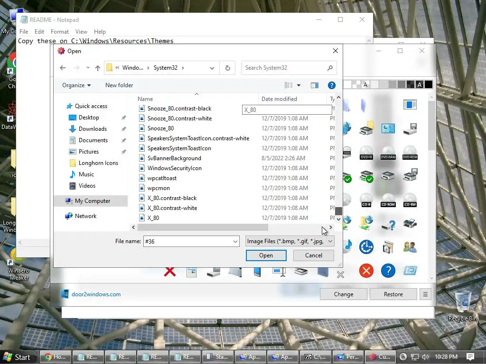Open the Format menu in Notepad

[x=59, y=32]
